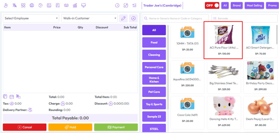Click the All filter button at top right
This screenshot has width=279, height=133.
(225, 5)
